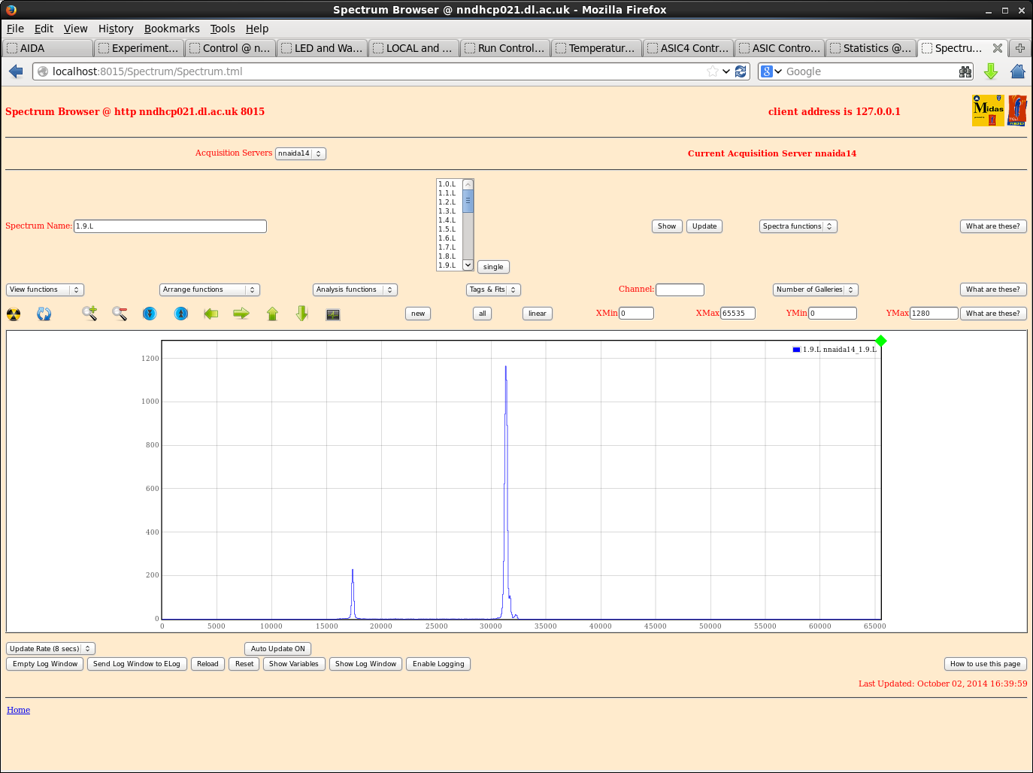Viewport: 1033px width, 773px height.
Task: Click the green left arrow icon
Action: coord(211,314)
